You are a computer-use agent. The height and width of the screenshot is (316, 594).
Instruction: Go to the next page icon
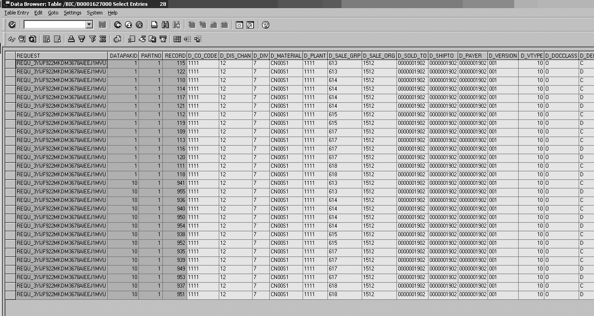[x=213, y=25]
